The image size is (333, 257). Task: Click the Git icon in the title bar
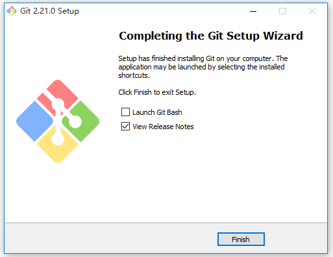(12, 11)
